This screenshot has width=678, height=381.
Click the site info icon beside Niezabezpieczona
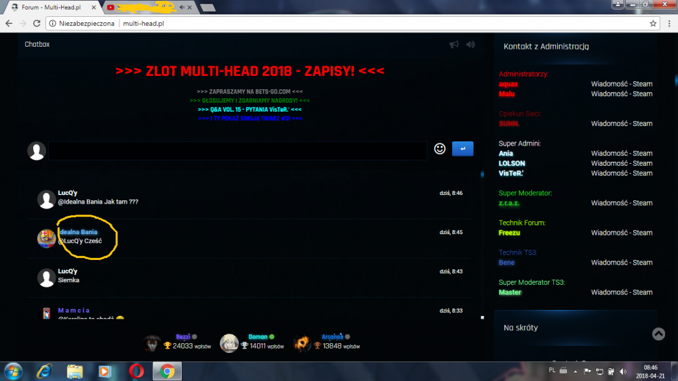(x=53, y=23)
